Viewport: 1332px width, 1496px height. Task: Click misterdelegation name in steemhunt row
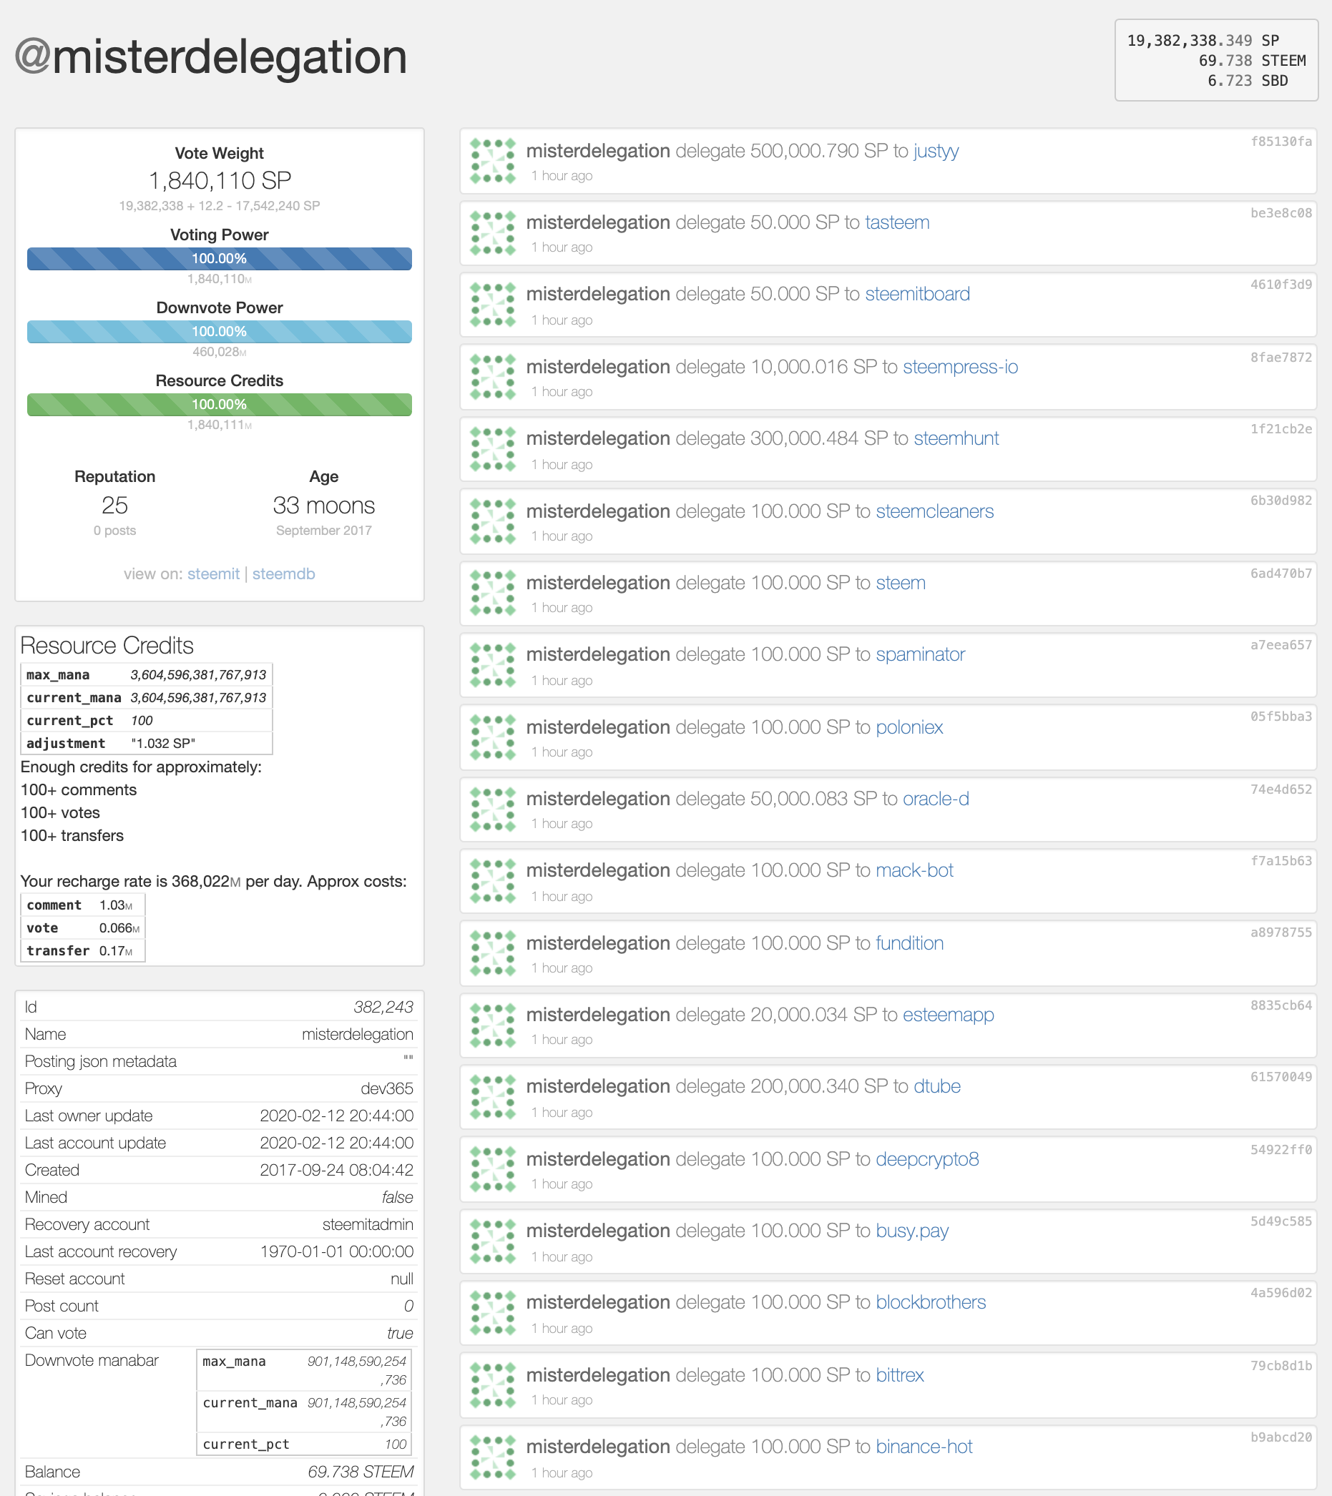pyautogui.click(x=597, y=438)
